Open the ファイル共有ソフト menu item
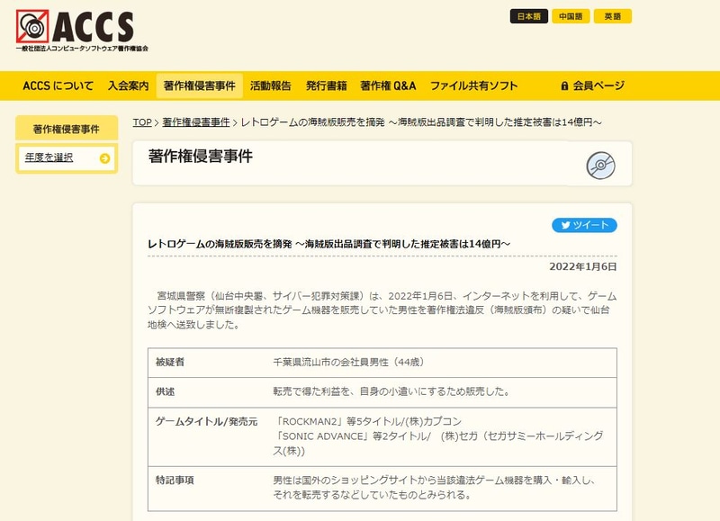Screen dimensions: 720x521 [x=473, y=85]
